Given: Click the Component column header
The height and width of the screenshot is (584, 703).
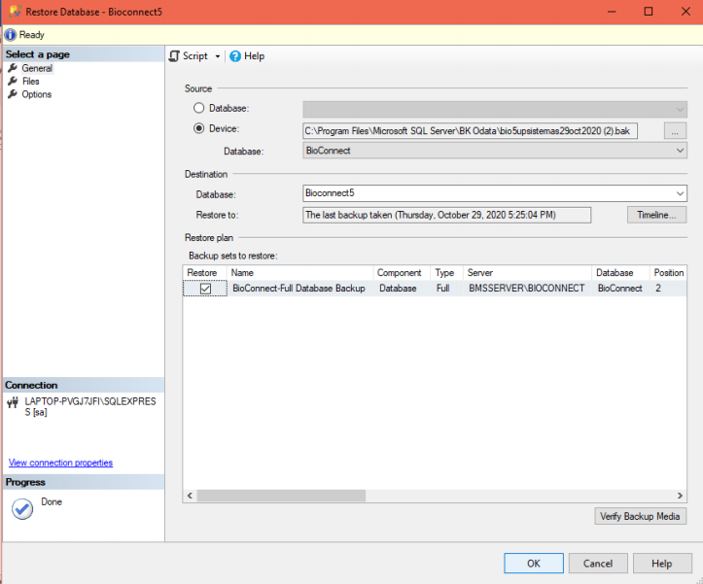Looking at the screenshot, I should 402,272.
